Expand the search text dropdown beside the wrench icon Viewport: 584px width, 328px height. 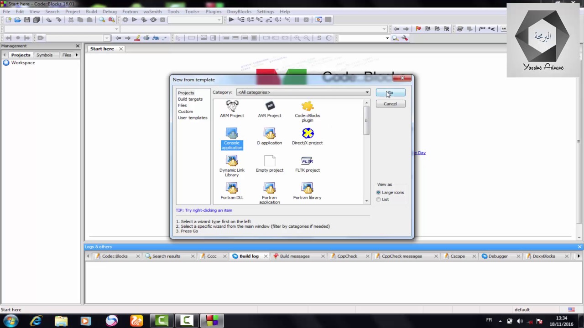tap(387, 38)
